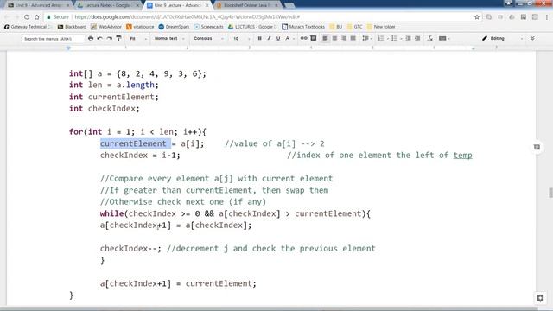Align text left

pyautogui.click(x=325, y=38)
